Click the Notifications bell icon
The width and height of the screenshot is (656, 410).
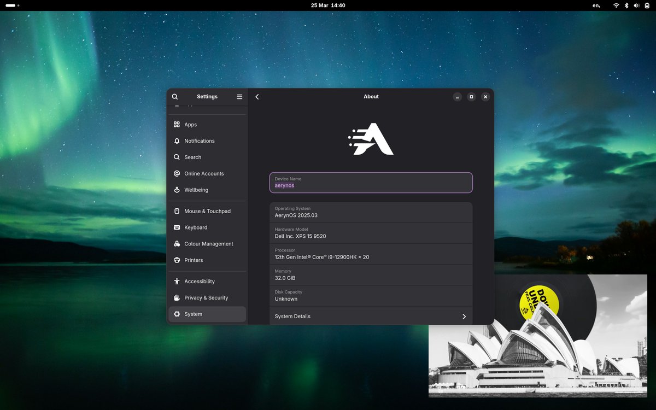pyautogui.click(x=177, y=141)
